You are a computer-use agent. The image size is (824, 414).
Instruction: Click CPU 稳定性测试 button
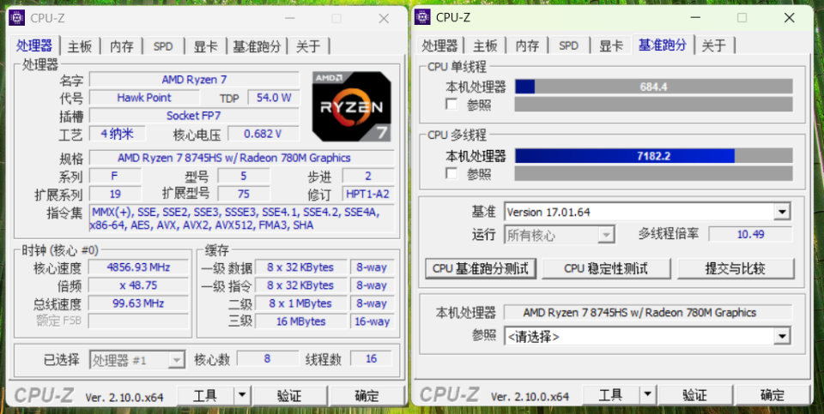pos(606,268)
